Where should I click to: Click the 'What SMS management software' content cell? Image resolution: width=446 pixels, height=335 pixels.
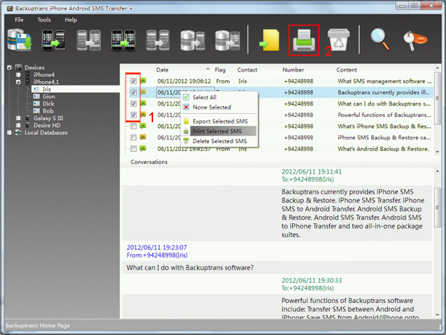[384, 81]
